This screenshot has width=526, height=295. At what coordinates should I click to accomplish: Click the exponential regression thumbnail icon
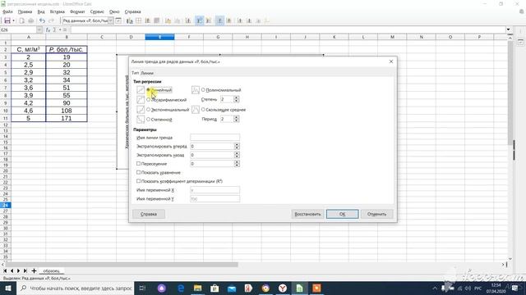click(x=141, y=110)
